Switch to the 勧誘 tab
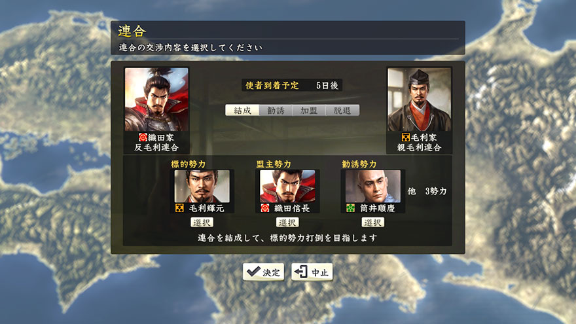Screen dimensions: 576x324 [276, 110]
